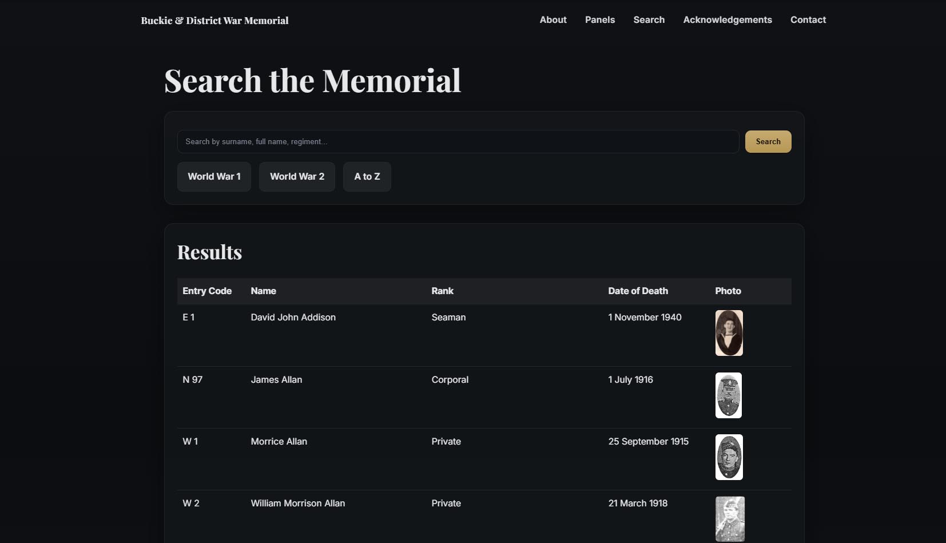946x543 pixels.
Task: Select the Date of Death column header
Action: click(638, 291)
